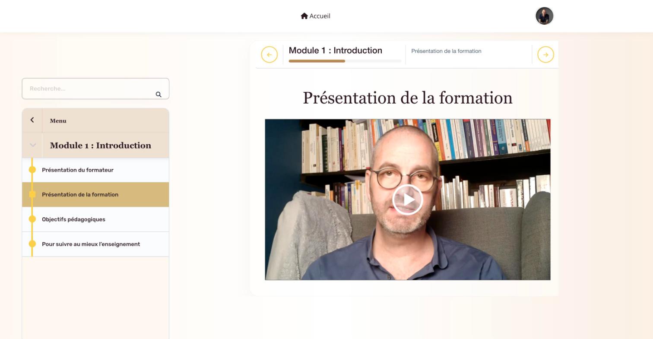Open the user profile avatar

click(544, 16)
